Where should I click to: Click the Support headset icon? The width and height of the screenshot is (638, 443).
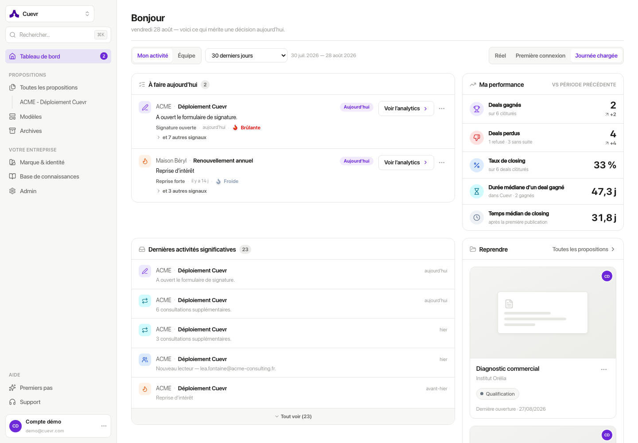point(12,402)
